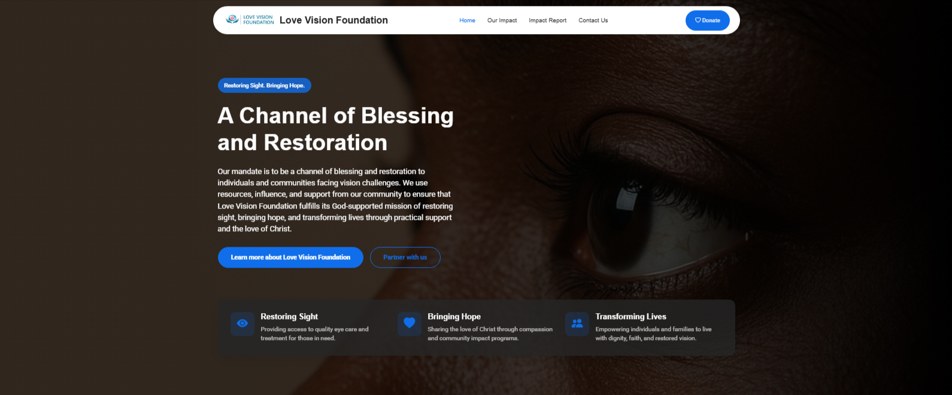Click the eye icon beside Restoring Sight
The height and width of the screenshot is (395, 952).
point(242,323)
